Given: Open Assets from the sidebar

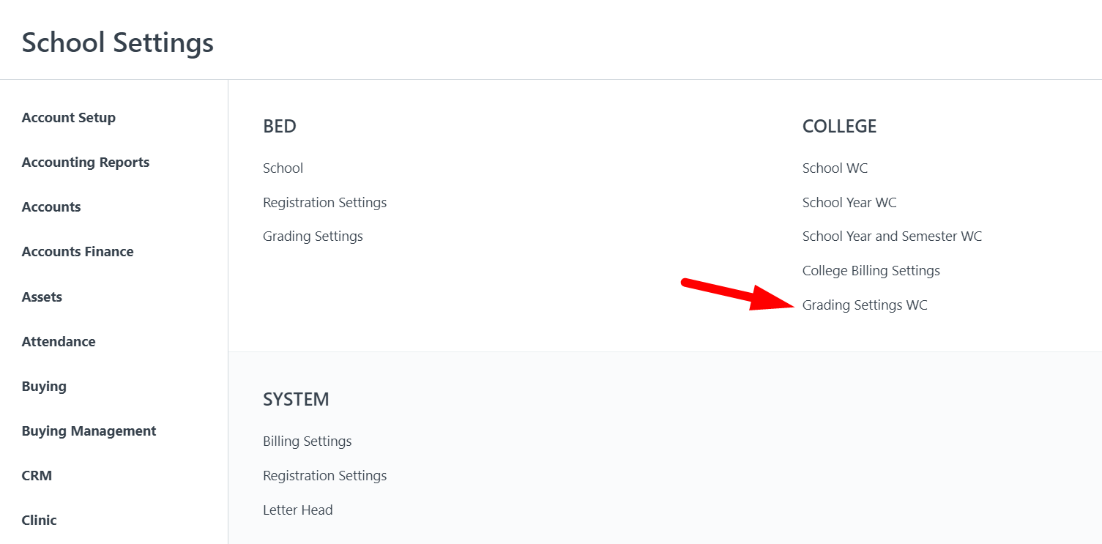Looking at the screenshot, I should click(x=42, y=297).
